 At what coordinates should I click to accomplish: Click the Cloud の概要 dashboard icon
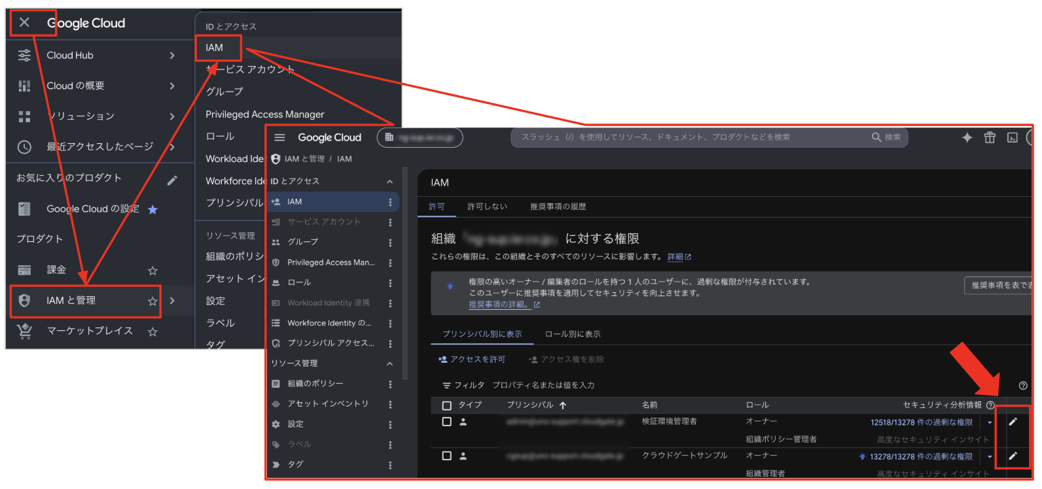(x=24, y=86)
